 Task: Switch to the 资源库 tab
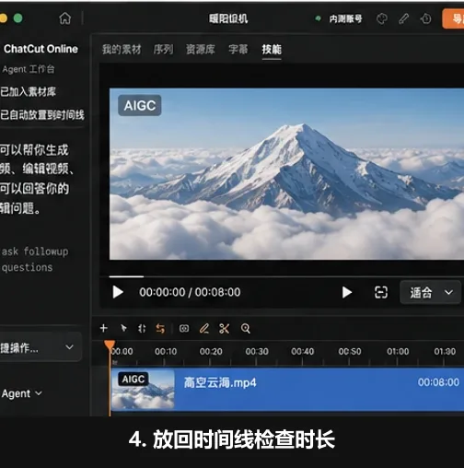click(201, 49)
